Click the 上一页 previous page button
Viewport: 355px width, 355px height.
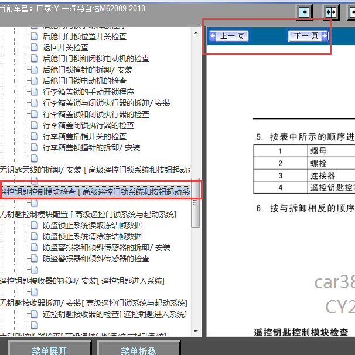[229, 36]
